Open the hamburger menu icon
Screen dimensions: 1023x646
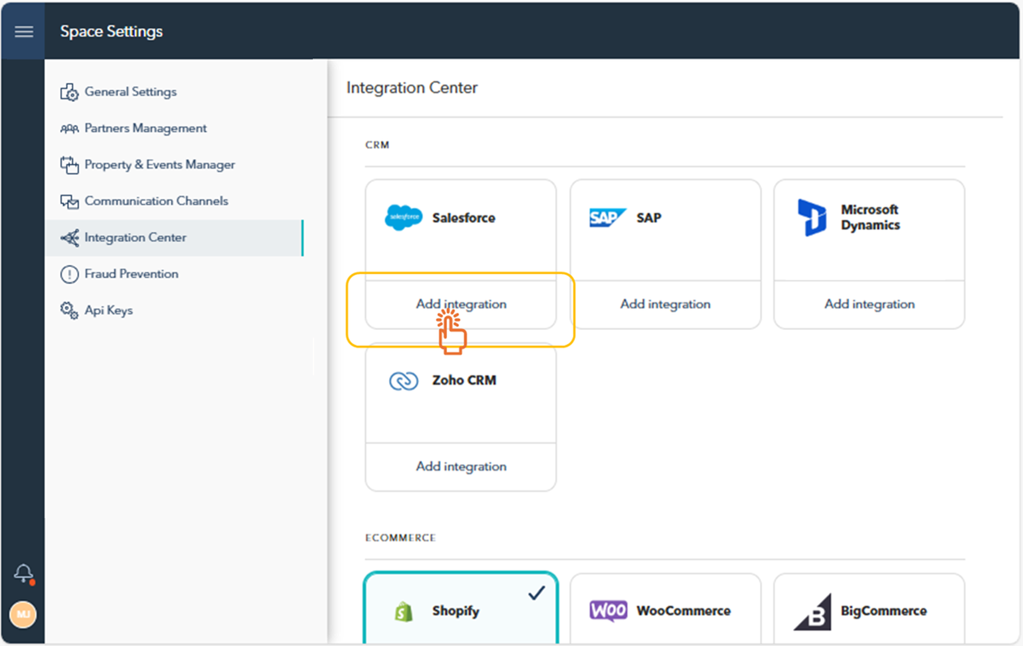pyautogui.click(x=24, y=31)
